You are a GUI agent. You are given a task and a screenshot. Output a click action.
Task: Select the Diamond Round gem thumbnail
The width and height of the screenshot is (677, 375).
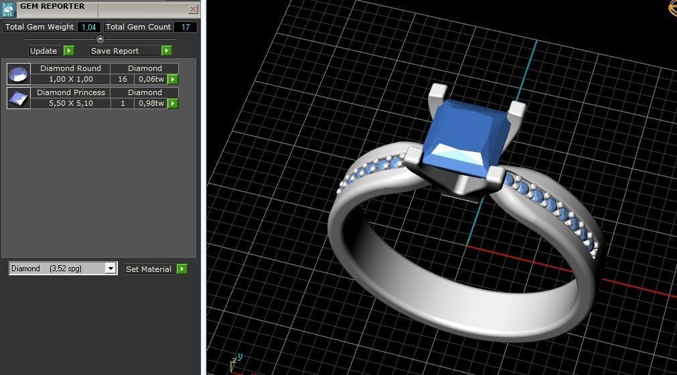coord(19,74)
